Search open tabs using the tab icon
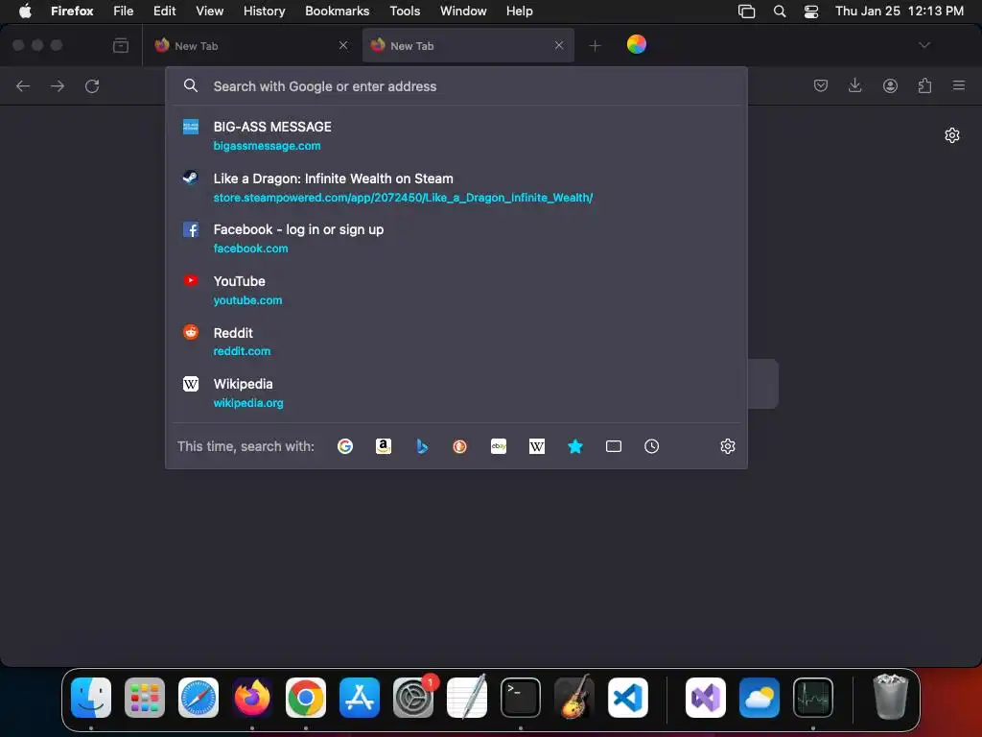 point(614,446)
